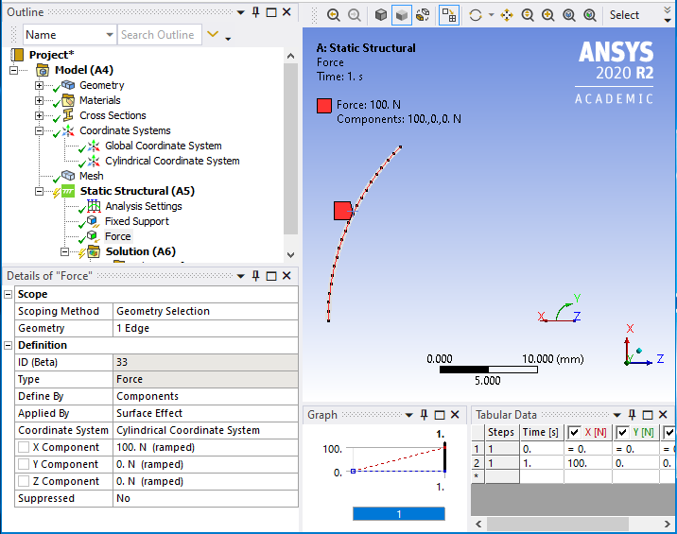
Task: Pin the Graph panel
Action: 425,415
